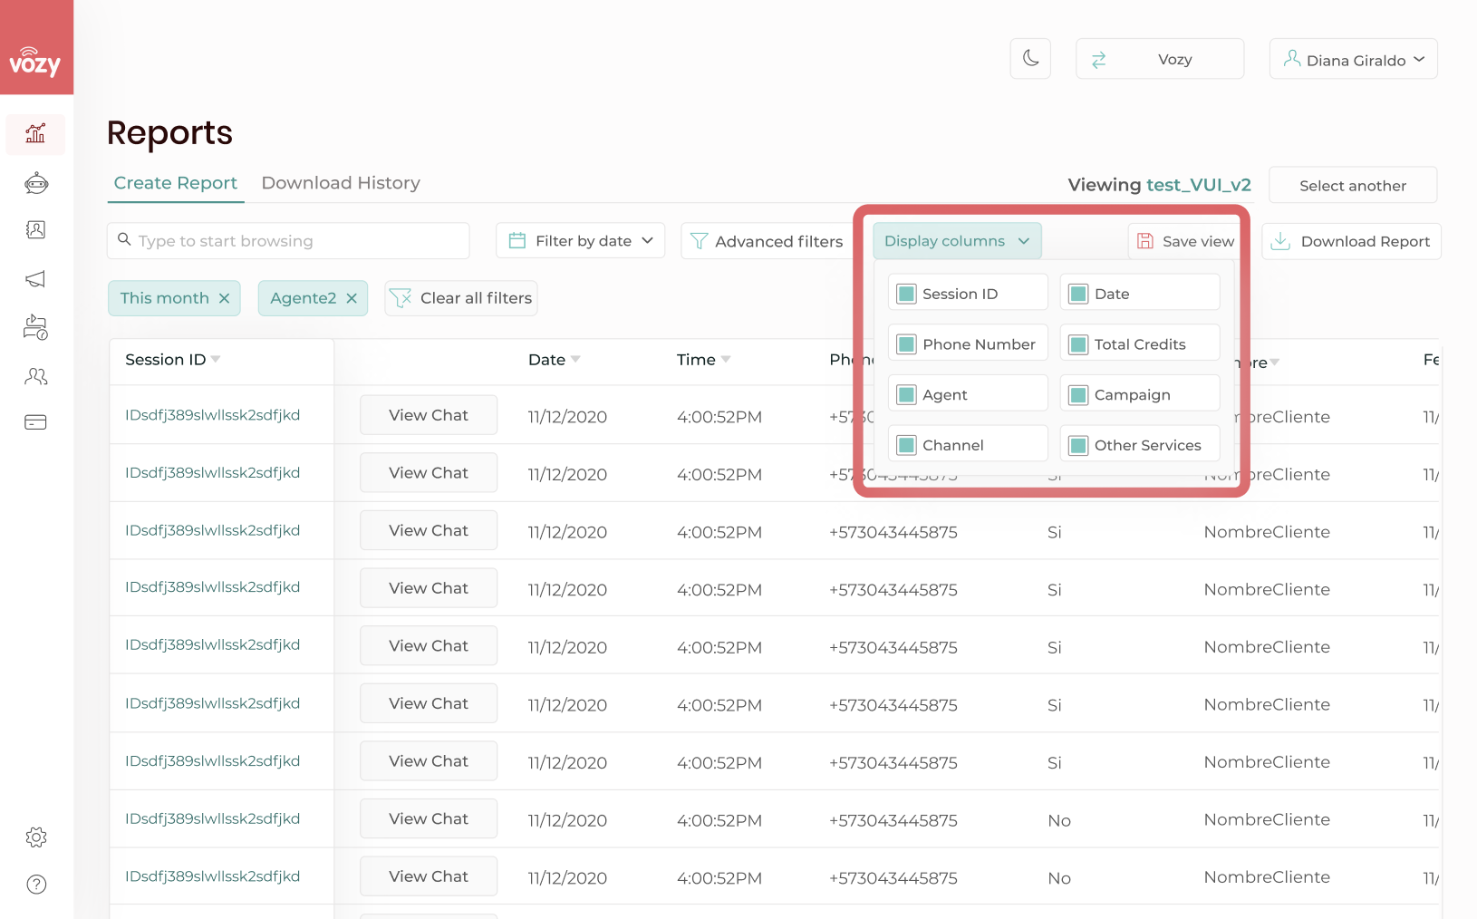The image size is (1477, 919).
Task: Click the Download Report button
Action: click(x=1351, y=241)
